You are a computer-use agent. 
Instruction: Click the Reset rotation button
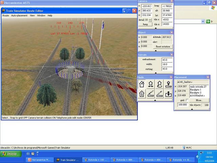coord(163,47)
